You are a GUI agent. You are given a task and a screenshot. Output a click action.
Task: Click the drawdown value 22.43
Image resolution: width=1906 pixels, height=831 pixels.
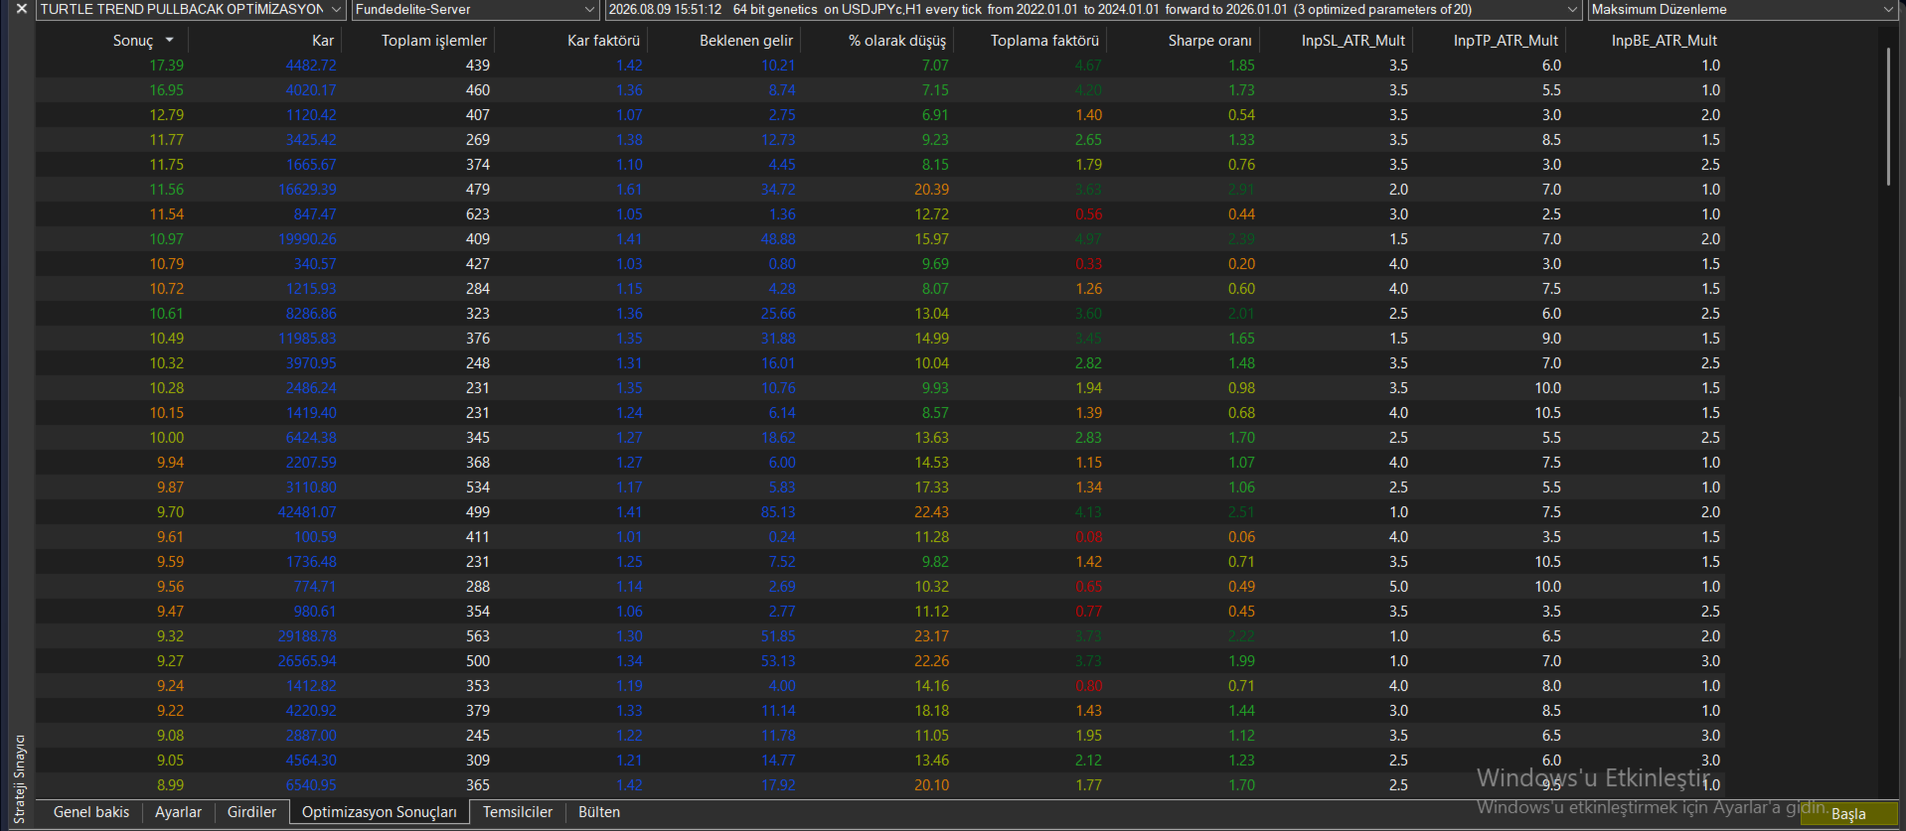click(931, 512)
